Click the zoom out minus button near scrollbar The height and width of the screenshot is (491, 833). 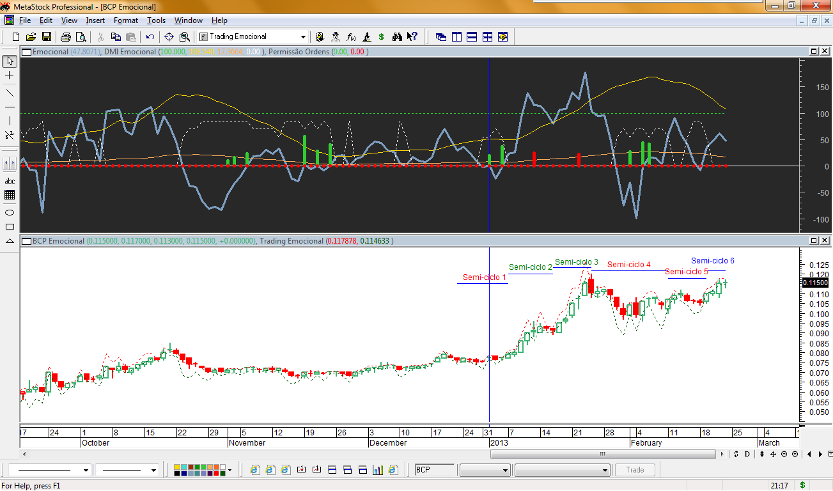pos(784,454)
